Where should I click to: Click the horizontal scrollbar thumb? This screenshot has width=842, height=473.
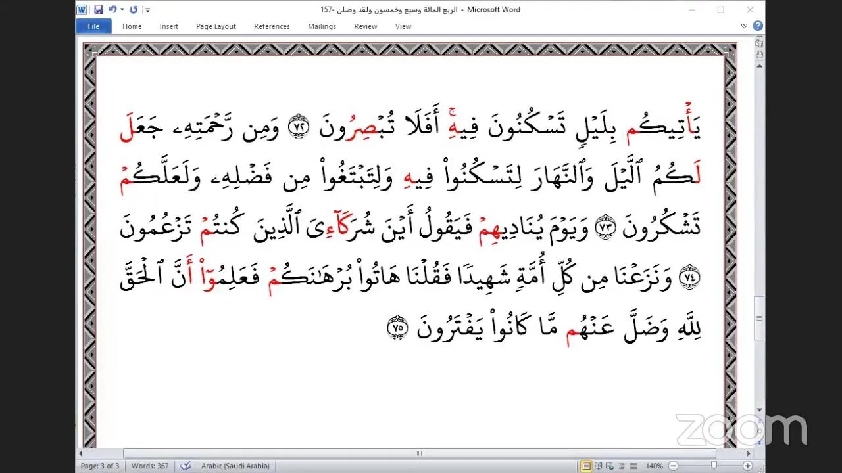point(419,453)
